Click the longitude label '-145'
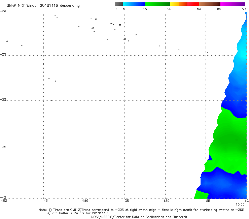 tap(43, 201)
